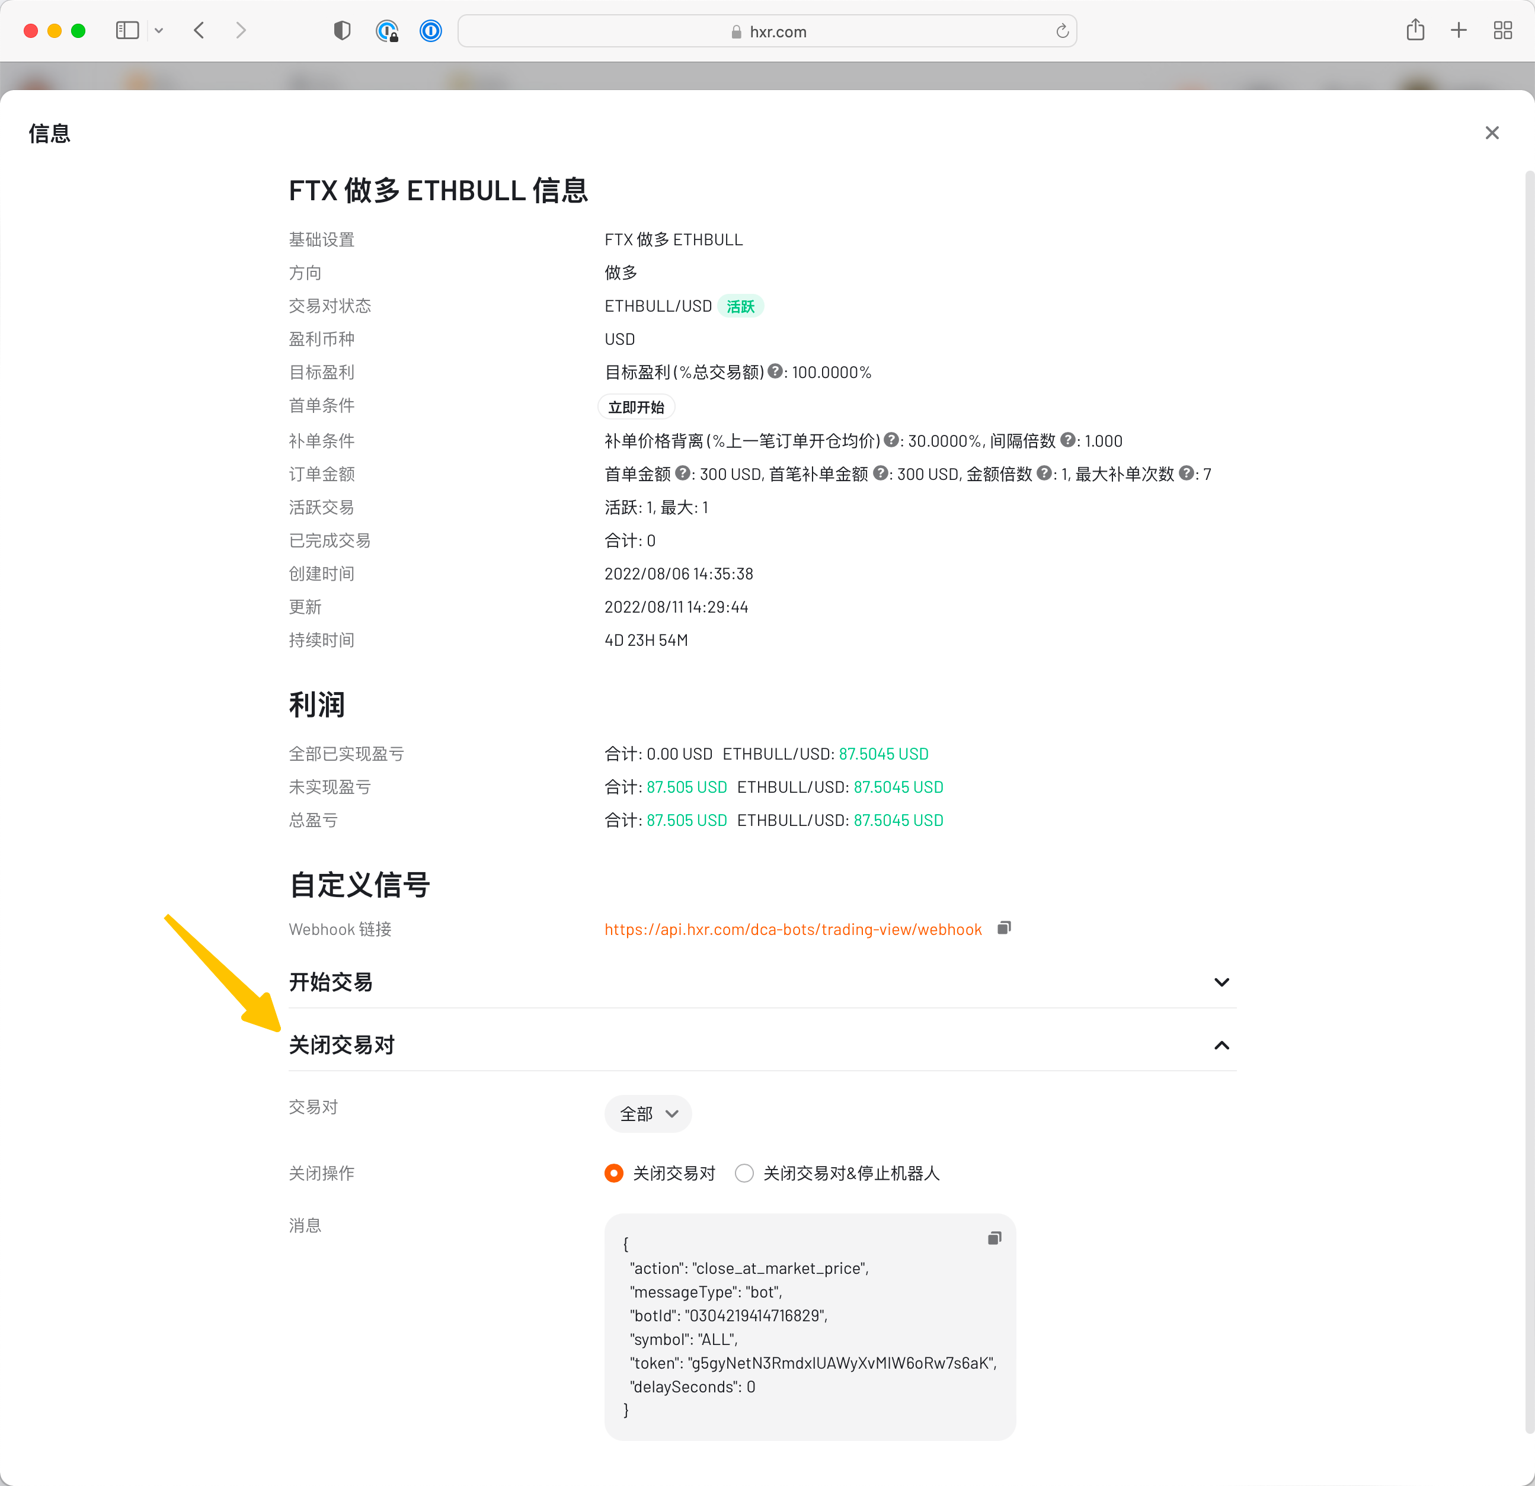
Task: Open the sidebar options dropdown arrow
Action: click(159, 31)
